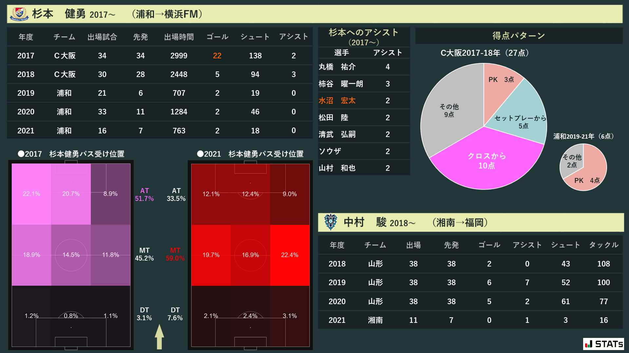The width and height of the screenshot is (629, 353).
Task: Click the 得点パターン panel title
Action: (519, 36)
